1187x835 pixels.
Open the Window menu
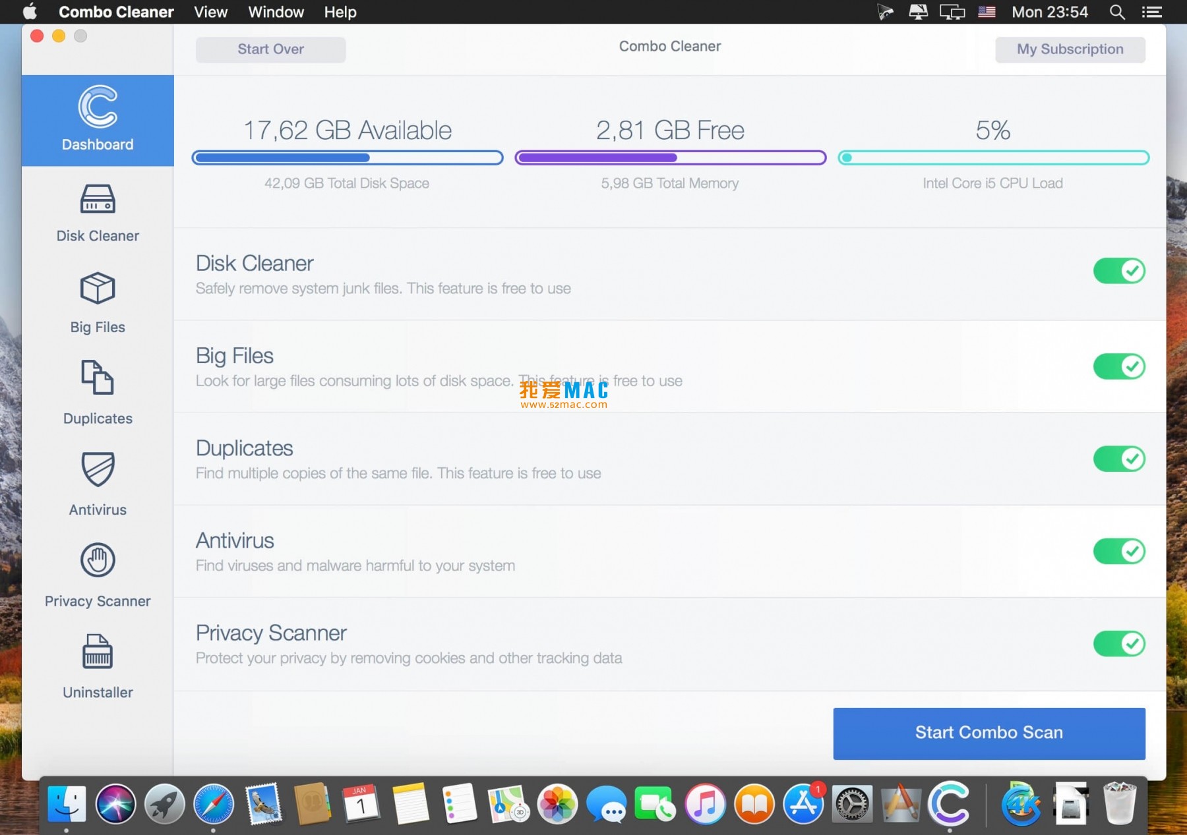pyautogui.click(x=276, y=12)
